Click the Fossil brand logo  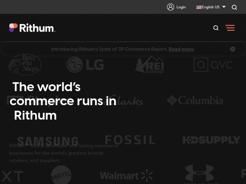130,140
